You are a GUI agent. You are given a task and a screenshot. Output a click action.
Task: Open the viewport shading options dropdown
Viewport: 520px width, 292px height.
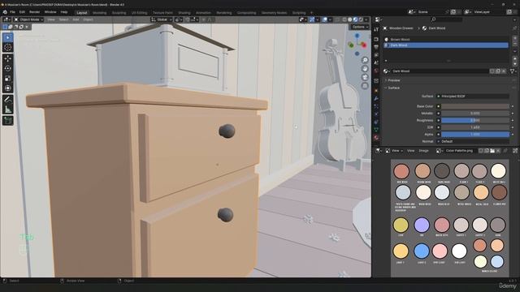pyautogui.click(x=366, y=19)
